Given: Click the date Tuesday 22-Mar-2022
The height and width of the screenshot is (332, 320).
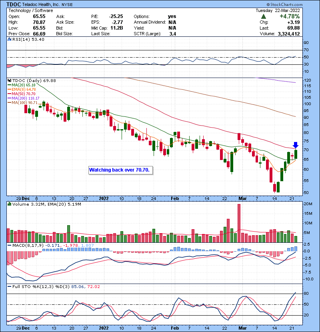Looking at the screenshot, I should coord(278,10).
